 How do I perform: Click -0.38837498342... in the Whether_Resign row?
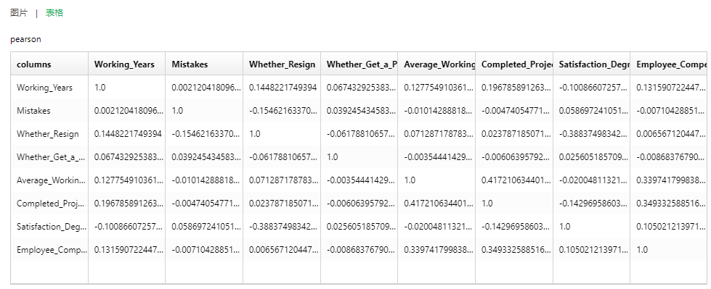593,134
